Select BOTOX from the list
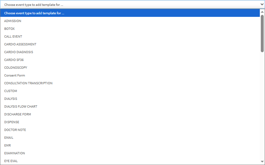Screen dimensions: 265x165 pyautogui.click(x=130, y=29)
